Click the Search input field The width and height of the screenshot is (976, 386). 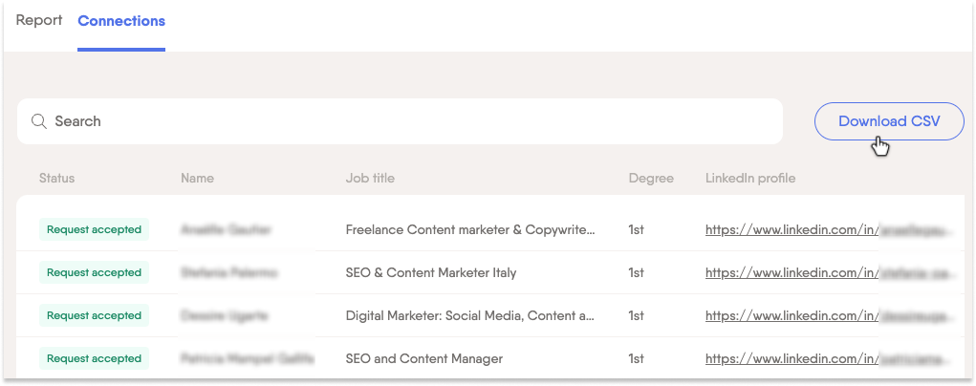point(400,121)
